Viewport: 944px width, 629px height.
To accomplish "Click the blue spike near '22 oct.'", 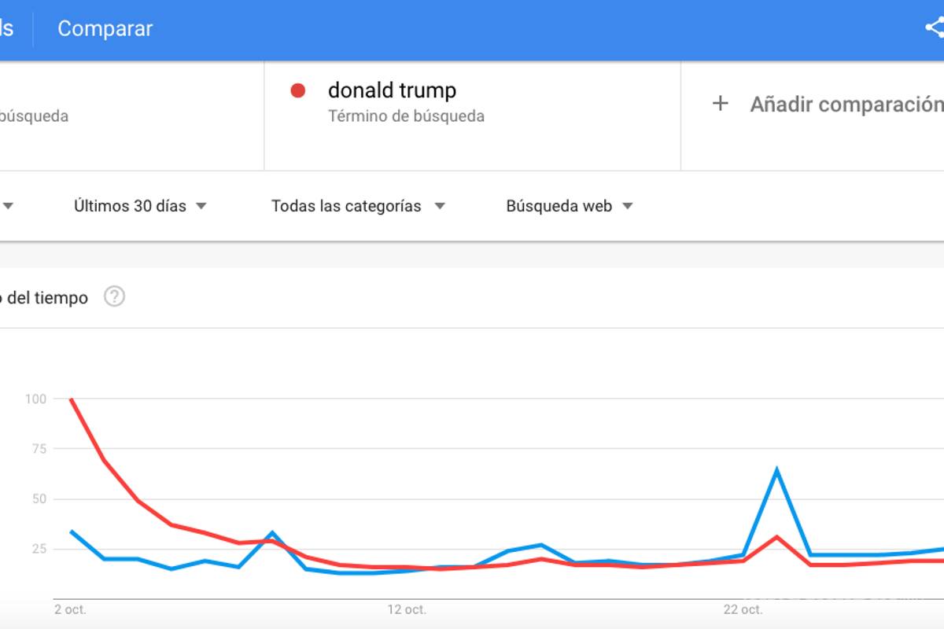I will coord(775,467).
